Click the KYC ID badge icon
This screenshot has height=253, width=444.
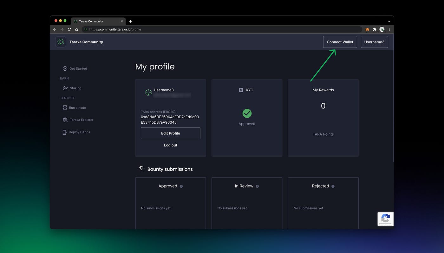tap(241, 90)
